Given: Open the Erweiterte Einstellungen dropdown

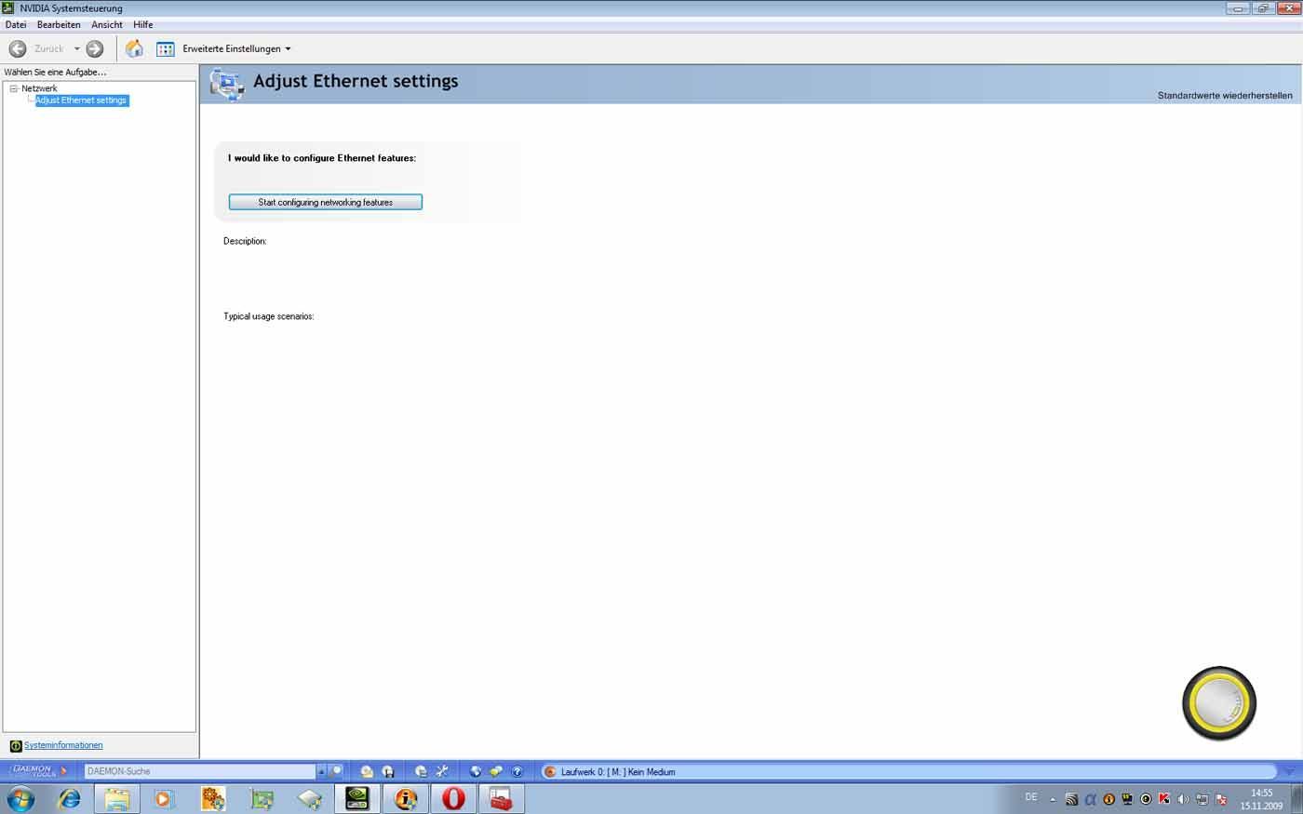Looking at the screenshot, I should click(x=237, y=48).
